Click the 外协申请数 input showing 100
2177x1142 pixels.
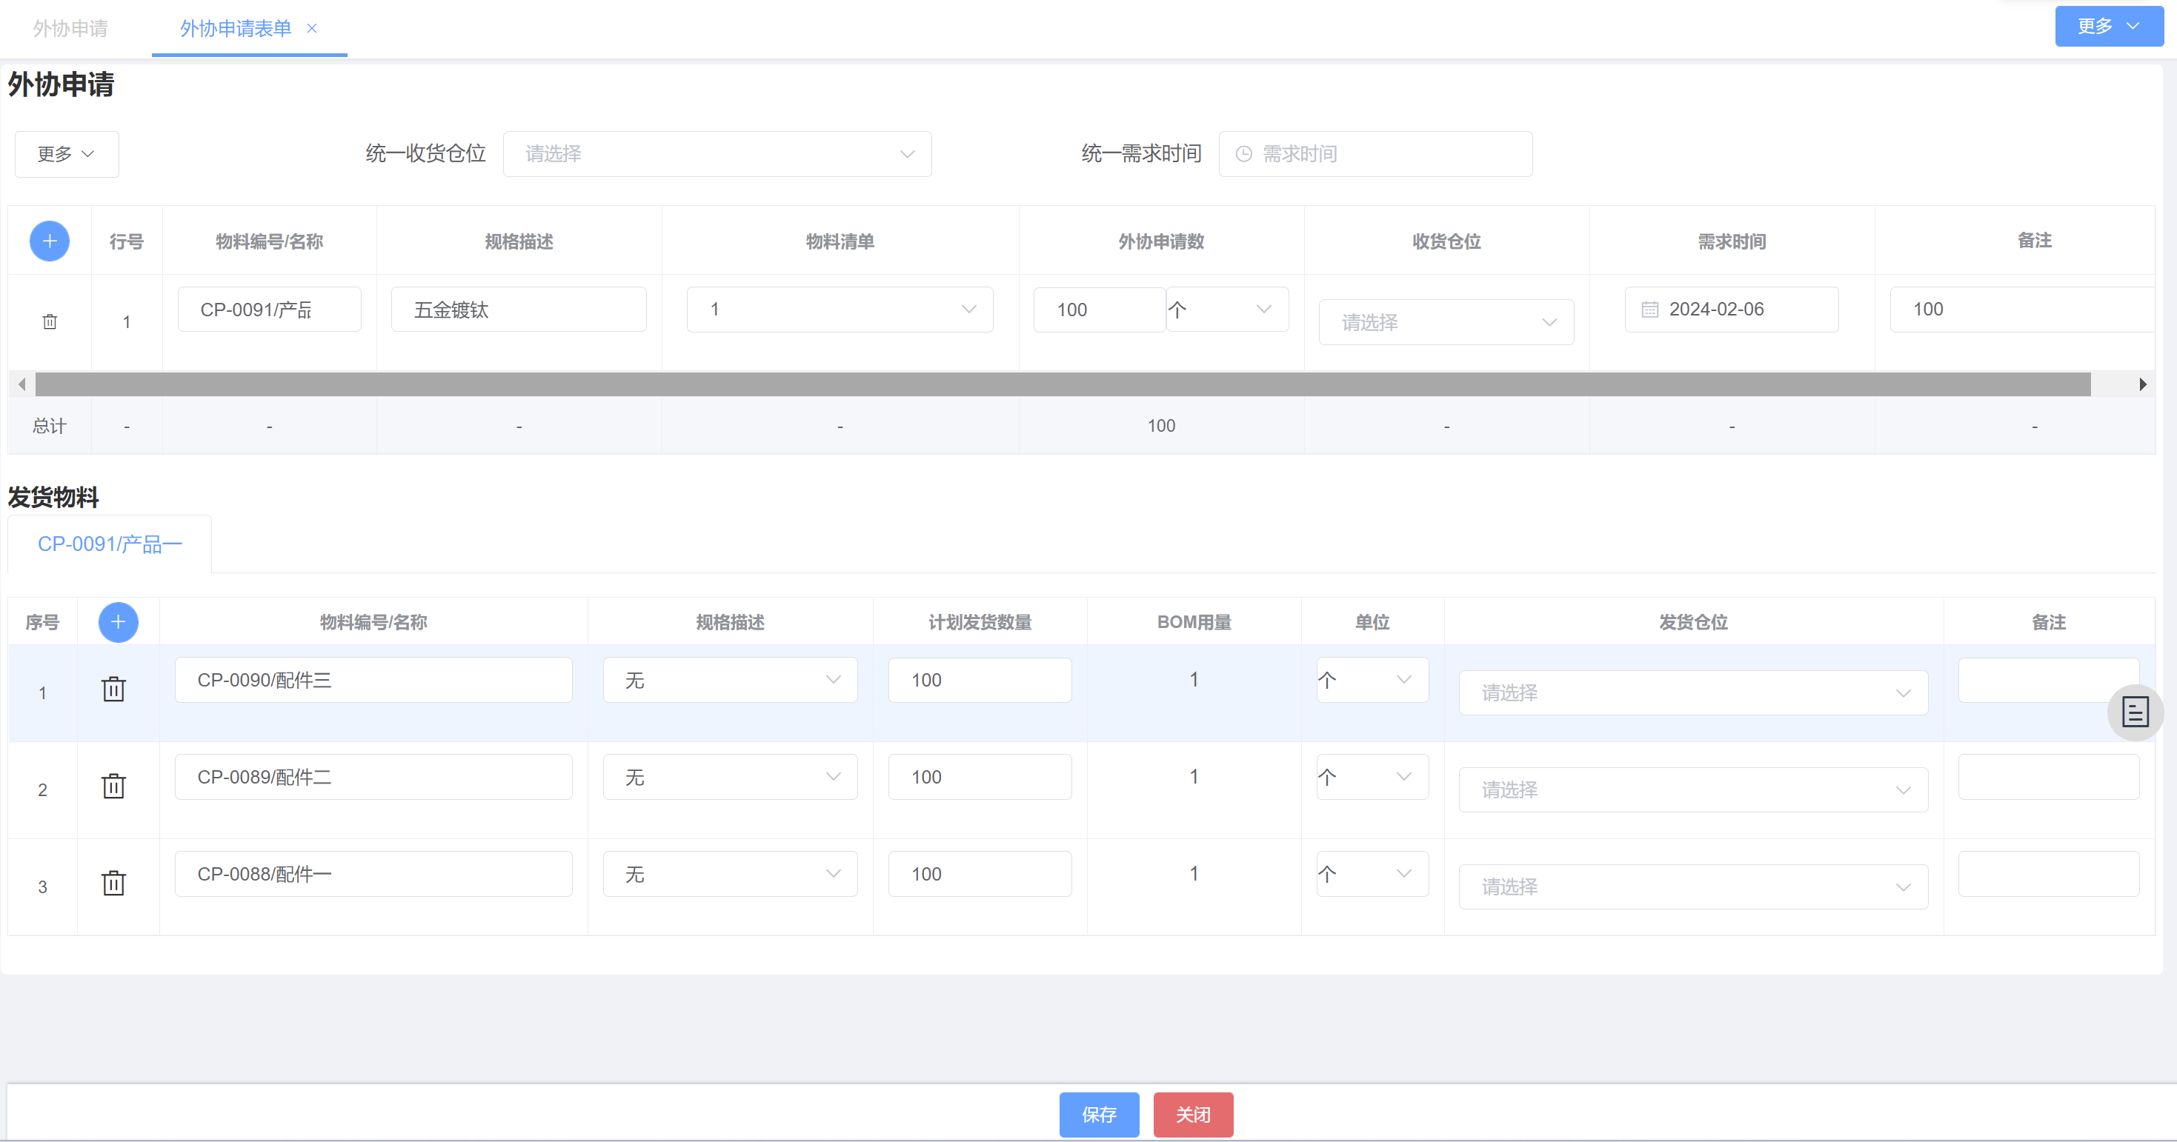[x=1100, y=309]
